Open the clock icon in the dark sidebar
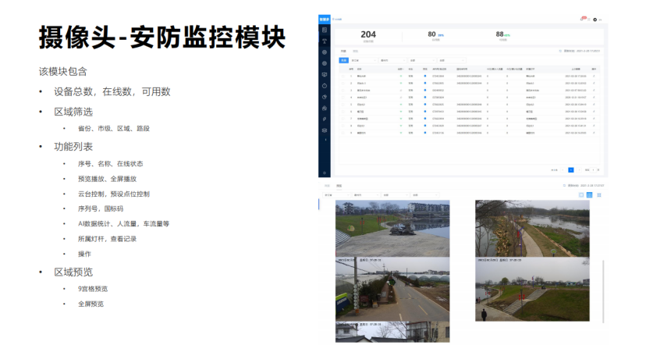 point(325,86)
